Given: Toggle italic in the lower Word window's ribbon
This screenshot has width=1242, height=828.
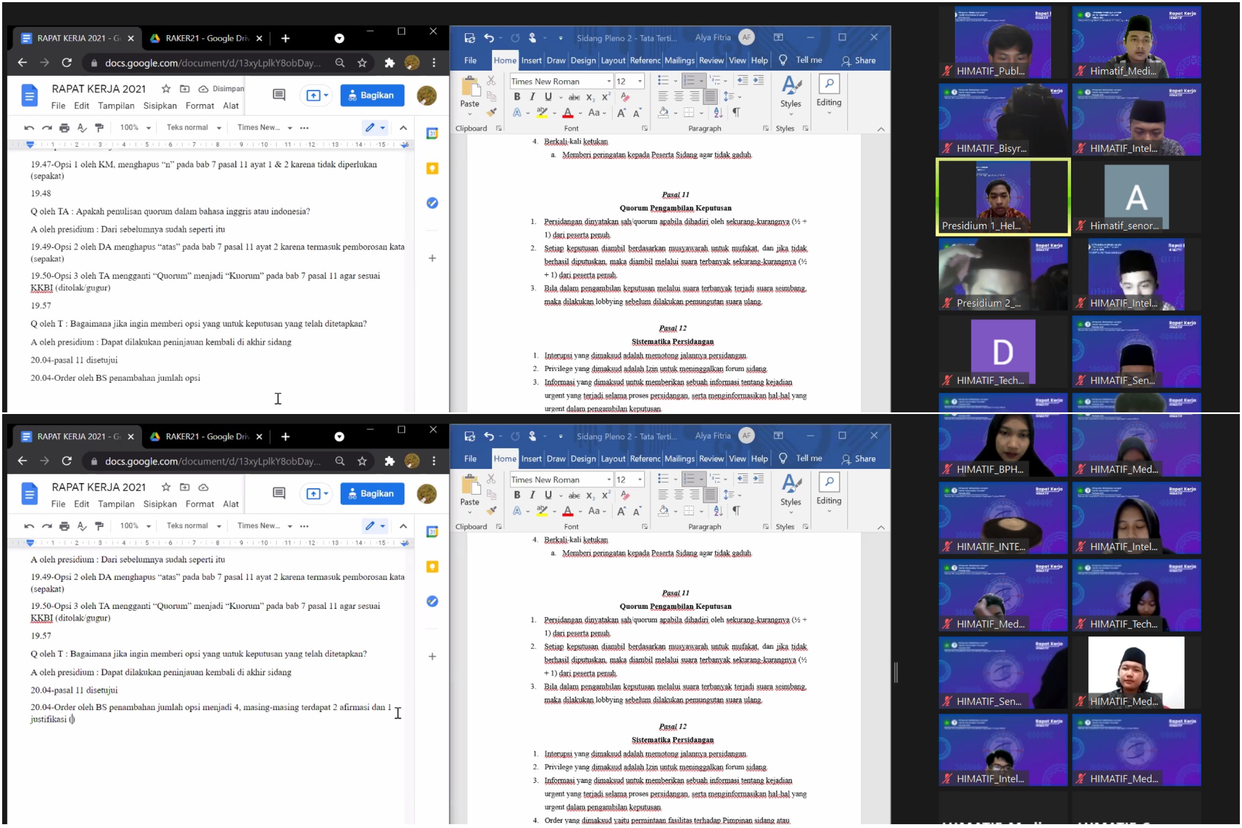Looking at the screenshot, I should click(532, 495).
